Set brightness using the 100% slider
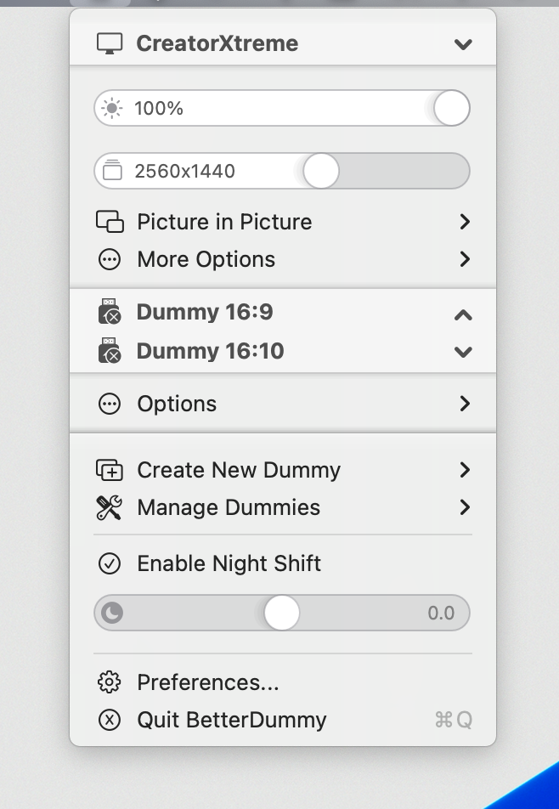559x809 pixels. pyautogui.click(x=450, y=108)
